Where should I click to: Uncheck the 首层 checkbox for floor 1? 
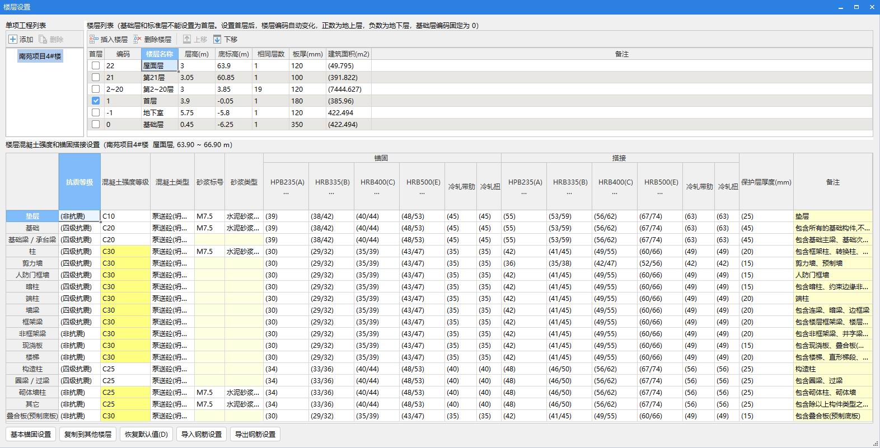tap(96, 101)
